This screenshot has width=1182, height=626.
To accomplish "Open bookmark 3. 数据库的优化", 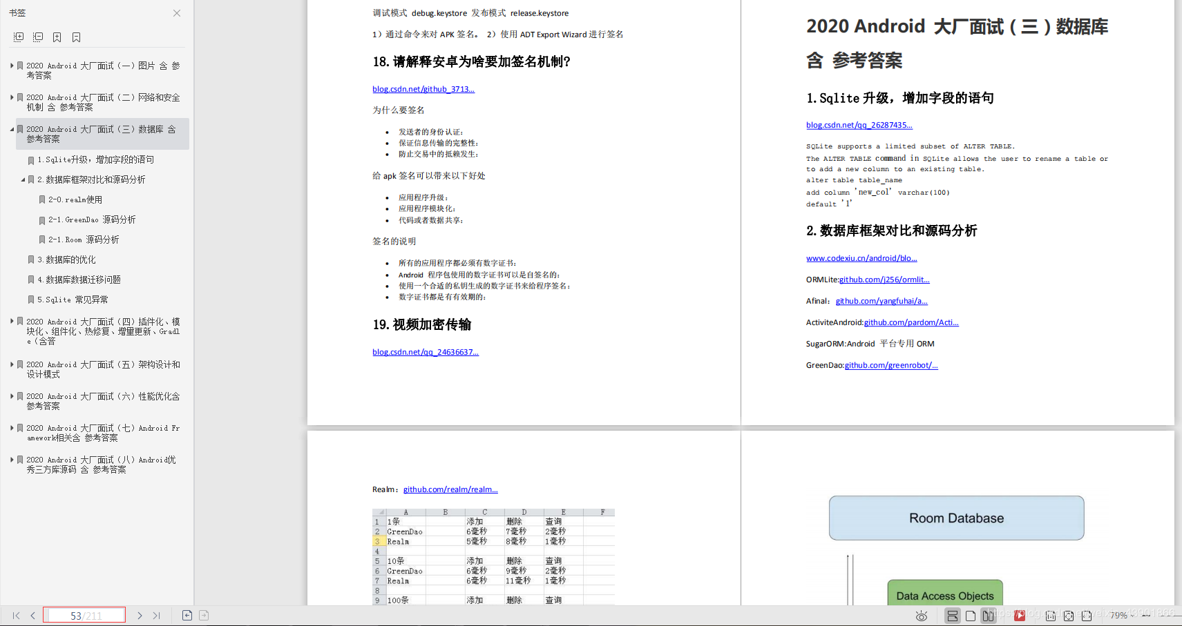I will 66,260.
